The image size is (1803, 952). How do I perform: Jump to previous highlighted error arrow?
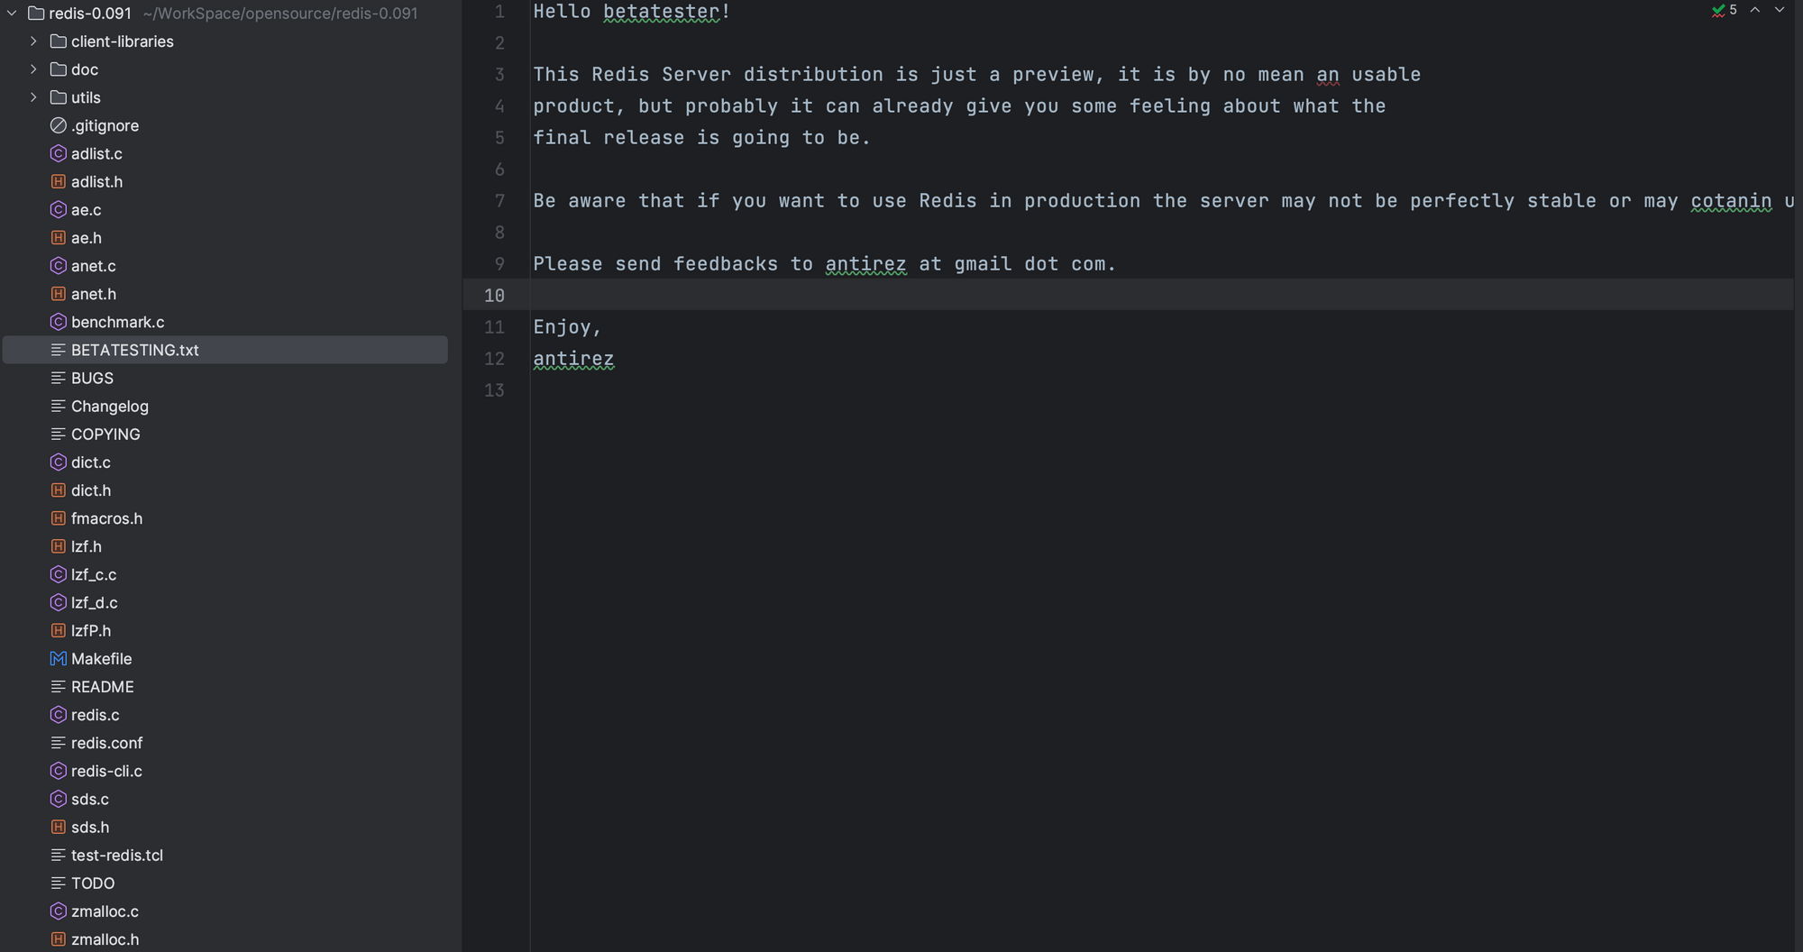[1755, 10]
